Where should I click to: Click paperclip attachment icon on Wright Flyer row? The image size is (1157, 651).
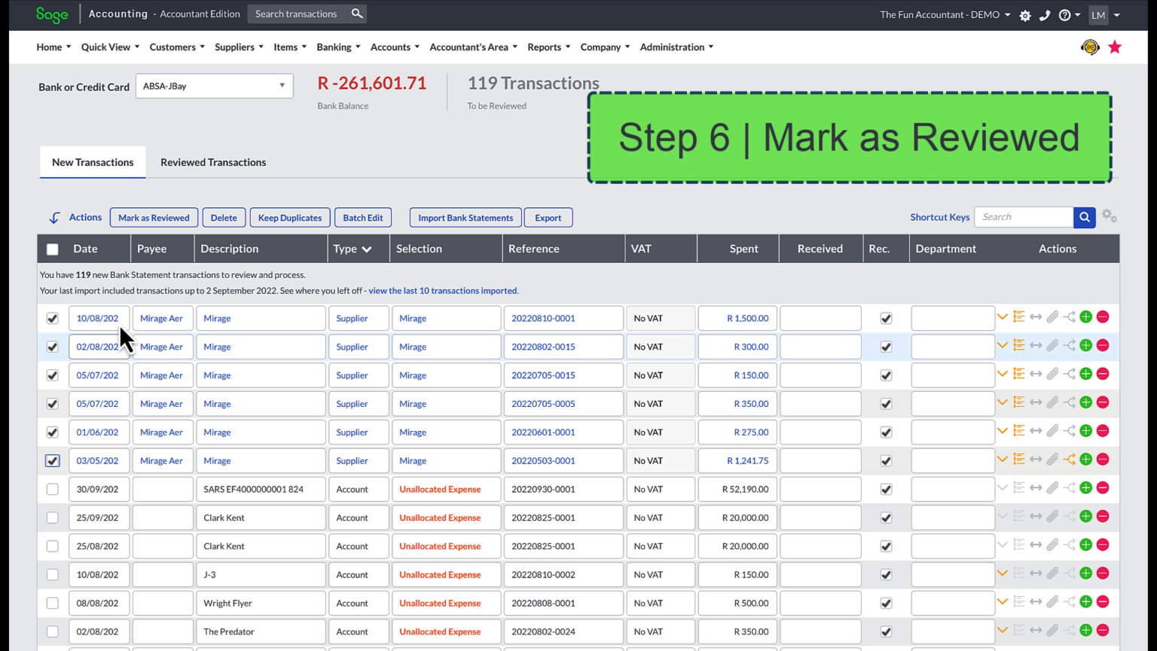point(1052,602)
